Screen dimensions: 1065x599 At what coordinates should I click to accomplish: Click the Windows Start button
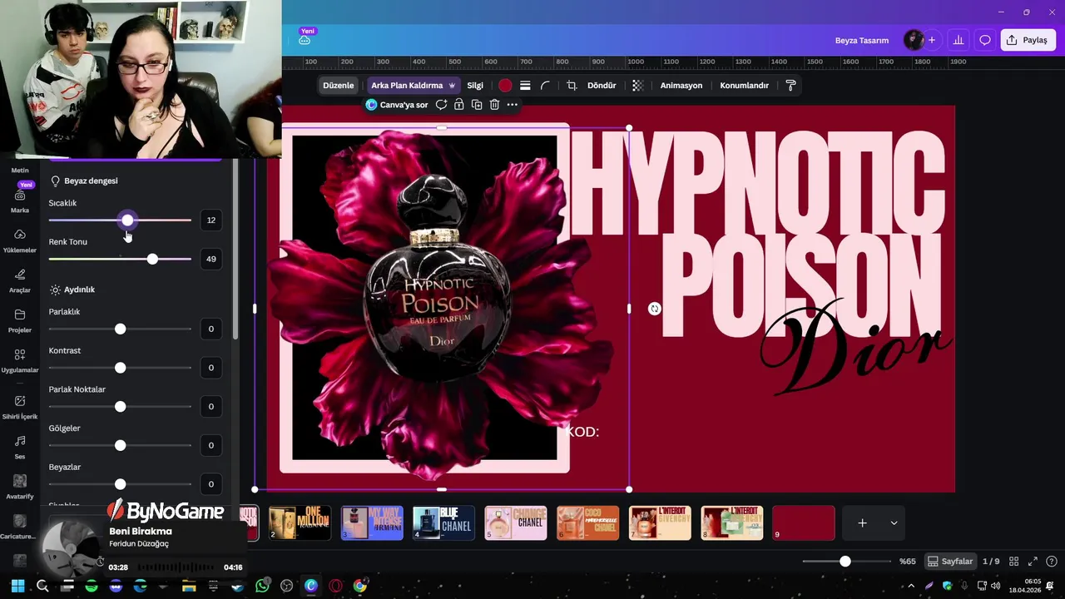click(x=17, y=586)
